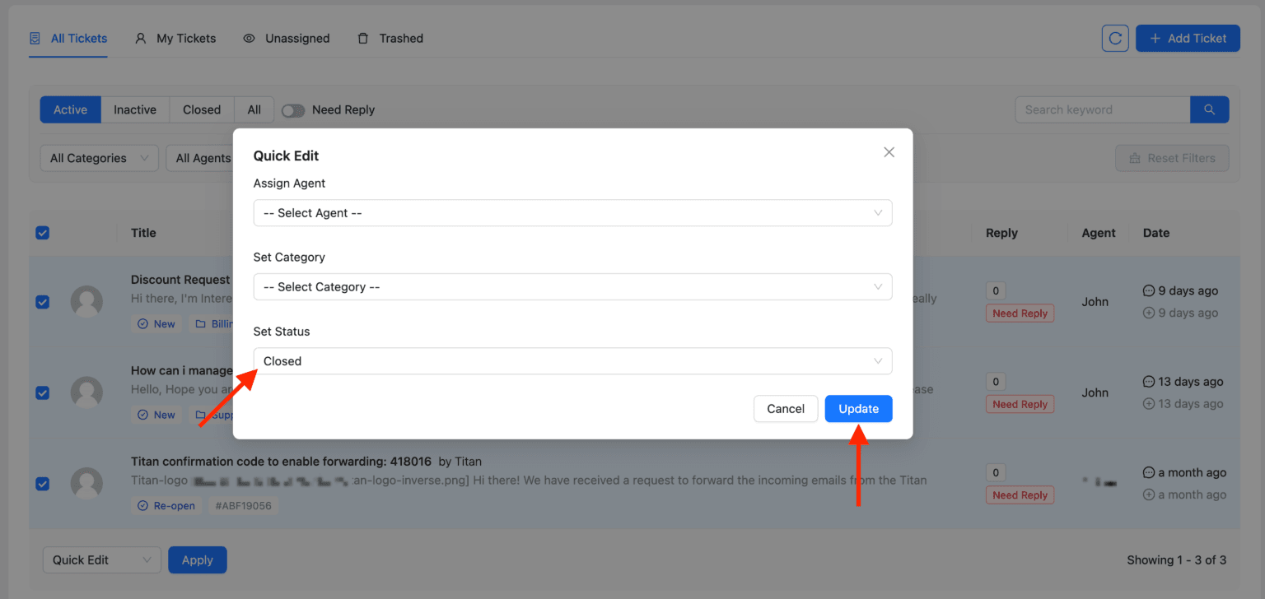Click the clock icon next to '9 days ago'
The image size is (1265, 599).
pyautogui.click(x=1149, y=290)
